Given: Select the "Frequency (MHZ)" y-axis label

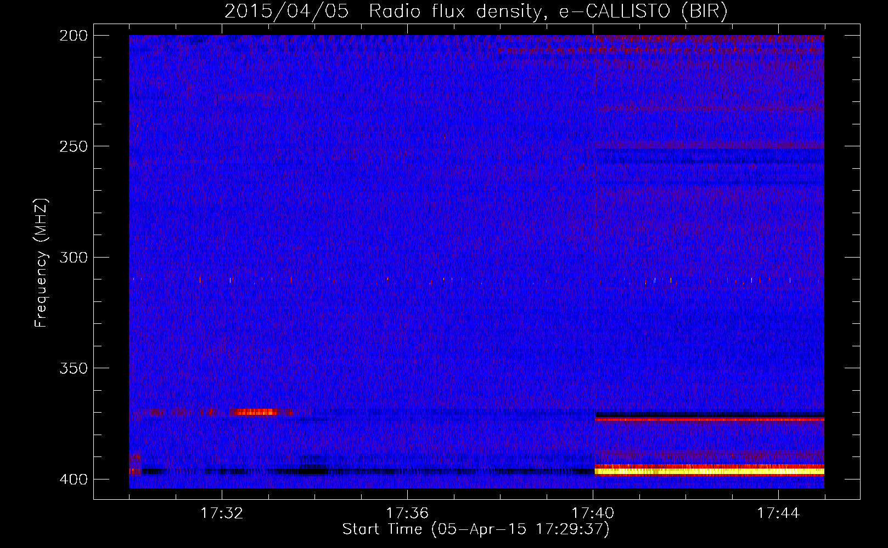Looking at the screenshot, I should 41,263.
